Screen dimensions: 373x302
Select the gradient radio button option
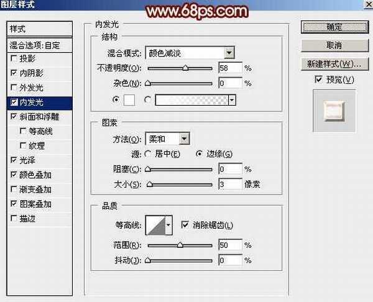click(148, 99)
